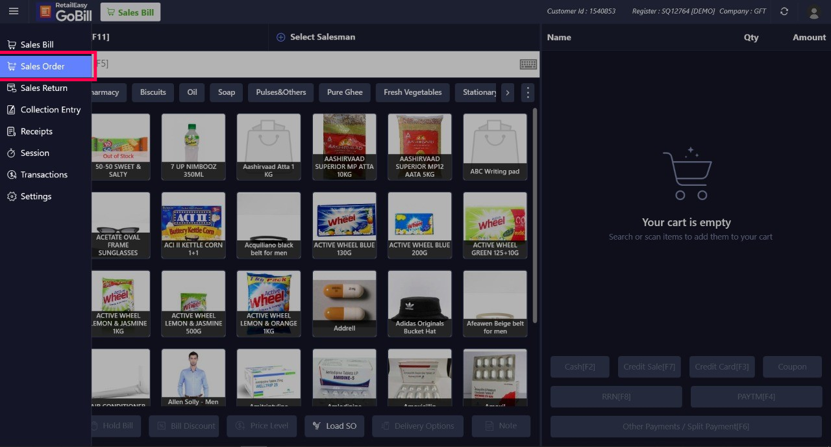Choose Credit Sale[F7] payment
Viewport: 831px width, 447px height.
point(649,367)
